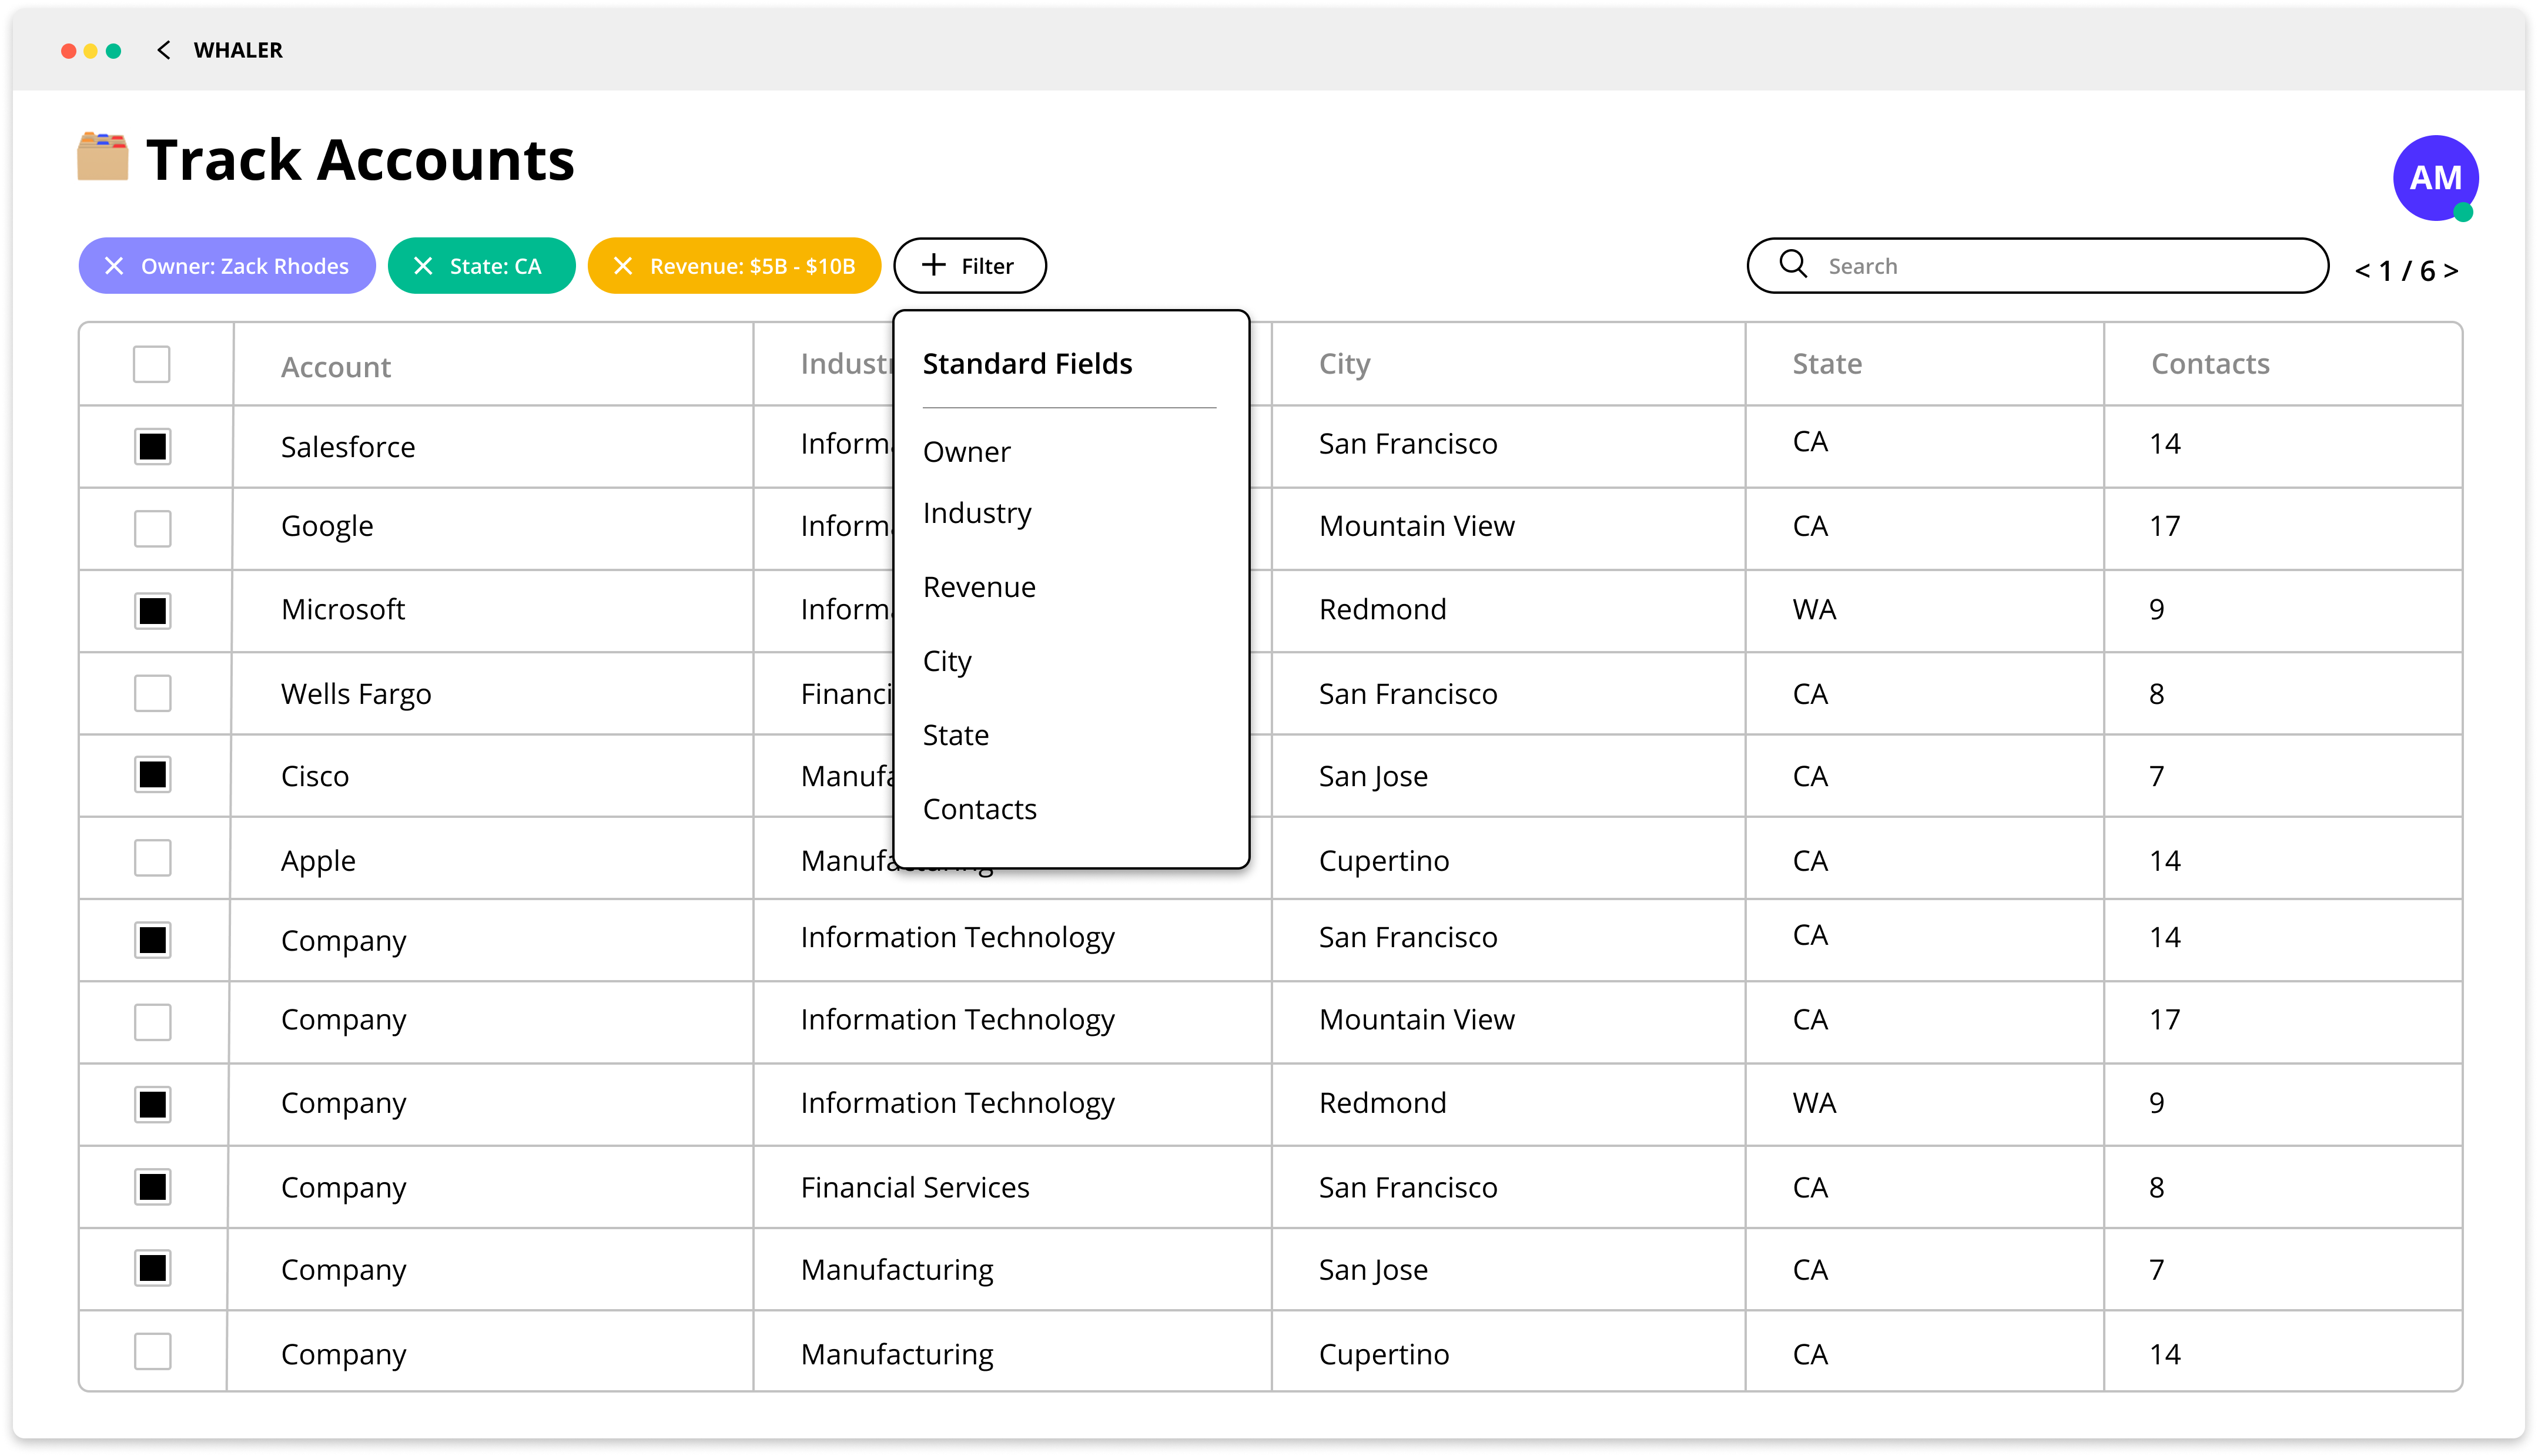Toggle the select-all header checkbox

pos(152,364)
